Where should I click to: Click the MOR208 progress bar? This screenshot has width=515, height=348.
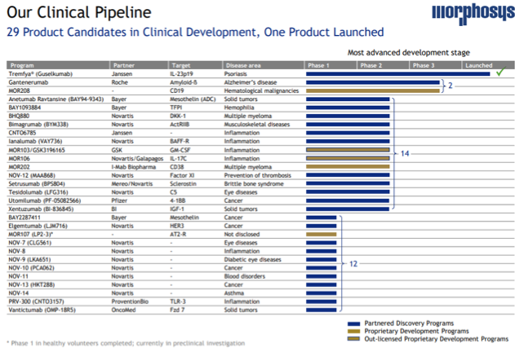pyautogui.click(x=373, y=91)
